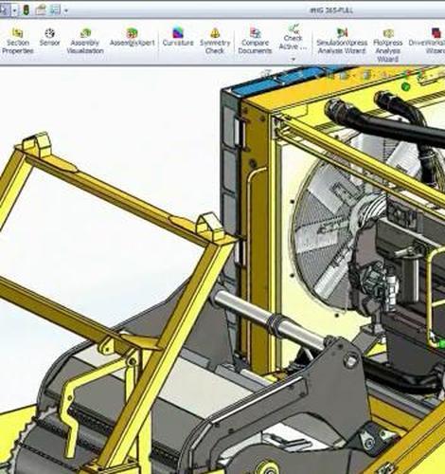Run the Symmetry Check tool
Screen dimensions: 445x474
(x=215, y=42)
